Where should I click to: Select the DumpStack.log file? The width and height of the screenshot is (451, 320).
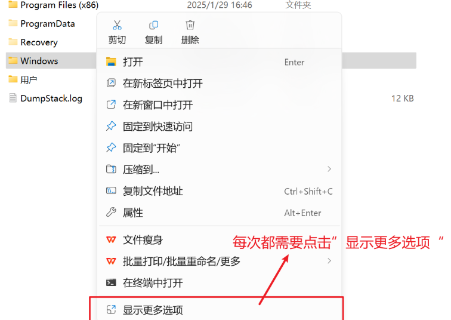coord(51,99)
